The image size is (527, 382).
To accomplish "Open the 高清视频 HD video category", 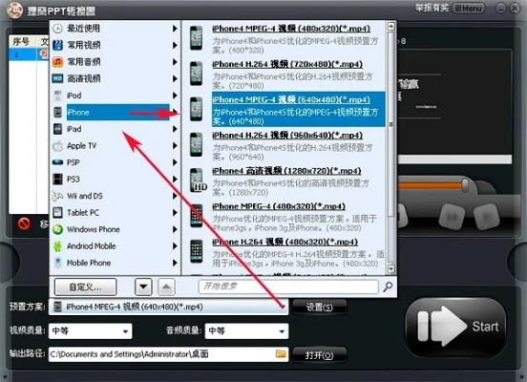I will pyautogui.click(x=115, y=78).
